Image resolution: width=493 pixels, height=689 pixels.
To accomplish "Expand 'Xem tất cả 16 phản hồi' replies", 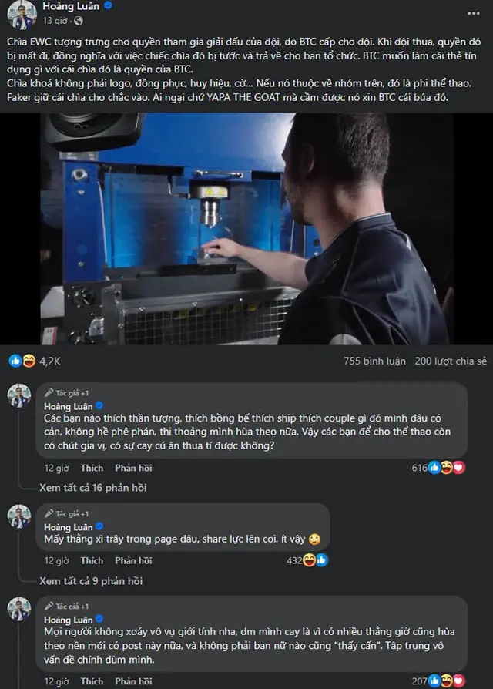I will (93, 488).
